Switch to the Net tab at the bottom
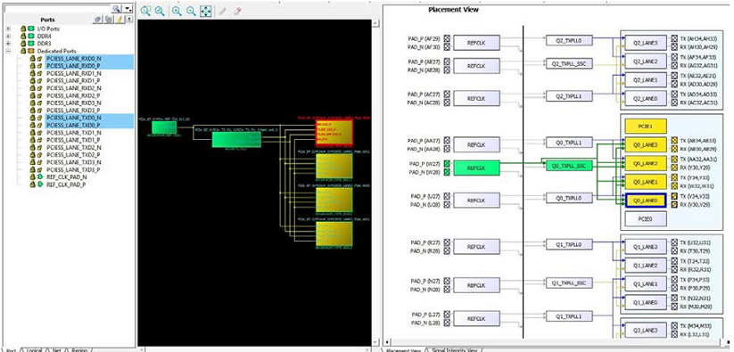Screen dimensions: 734x352 57,349
